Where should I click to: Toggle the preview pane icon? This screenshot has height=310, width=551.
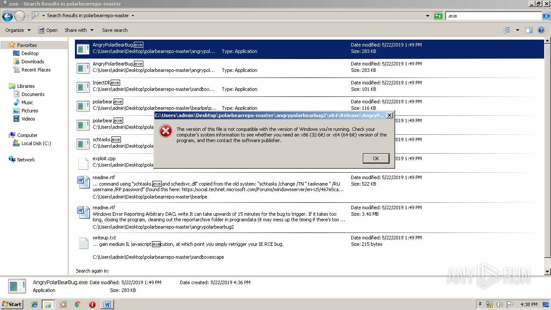click(529, 30)
